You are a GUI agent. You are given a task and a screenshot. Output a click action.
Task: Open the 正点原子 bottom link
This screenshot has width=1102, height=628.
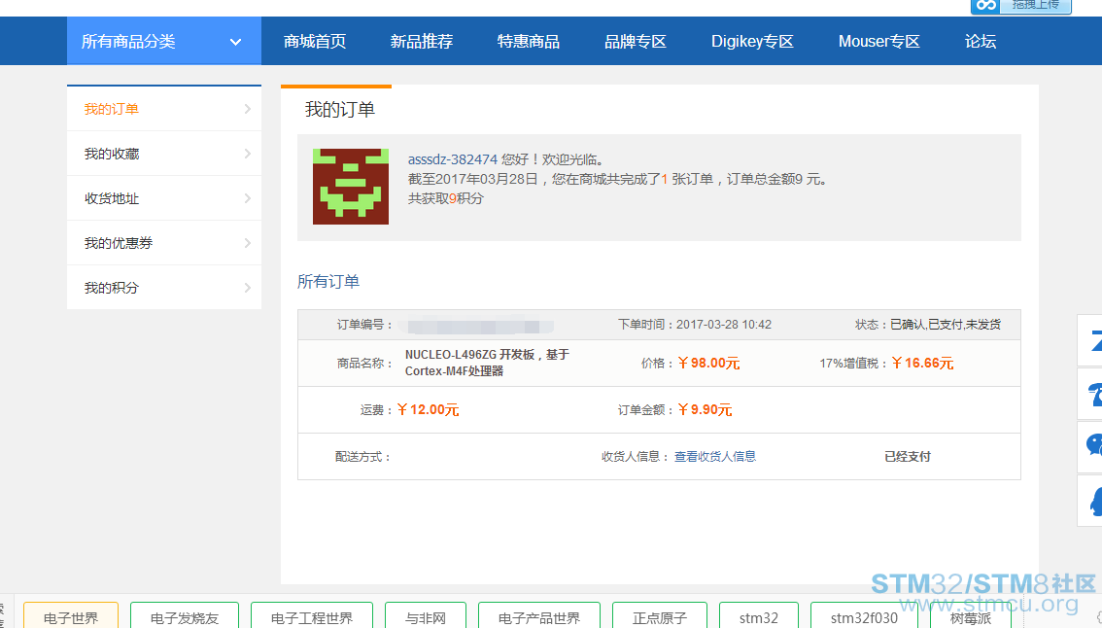pos(659,616)
